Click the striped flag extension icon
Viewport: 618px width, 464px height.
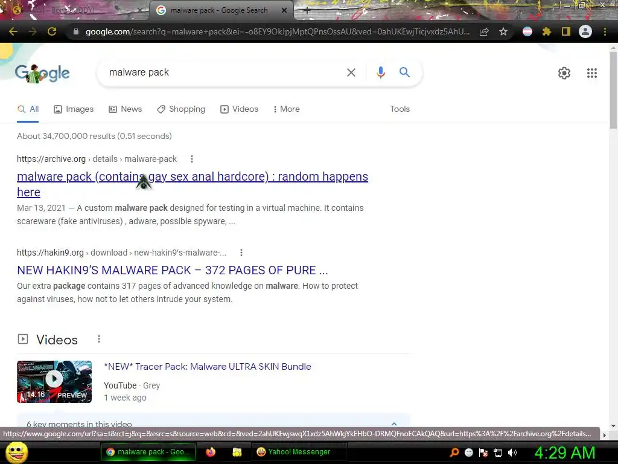(x=527, y=31)
